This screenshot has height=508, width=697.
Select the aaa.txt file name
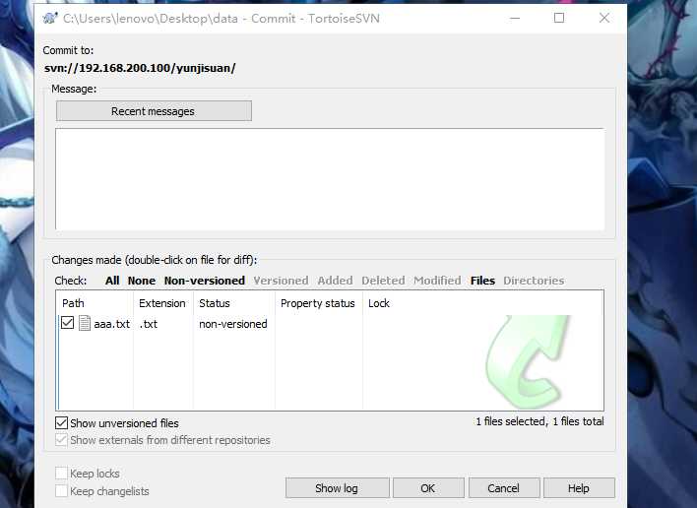[x=112, y=324]
